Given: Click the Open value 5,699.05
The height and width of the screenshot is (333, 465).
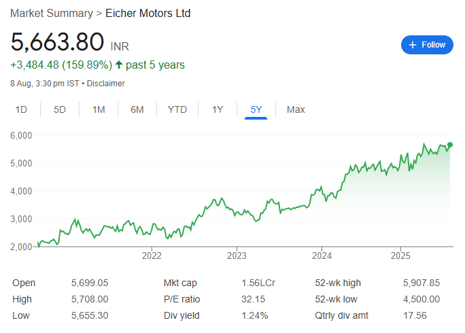Looking at the screenshot, I should click(90, 283).
